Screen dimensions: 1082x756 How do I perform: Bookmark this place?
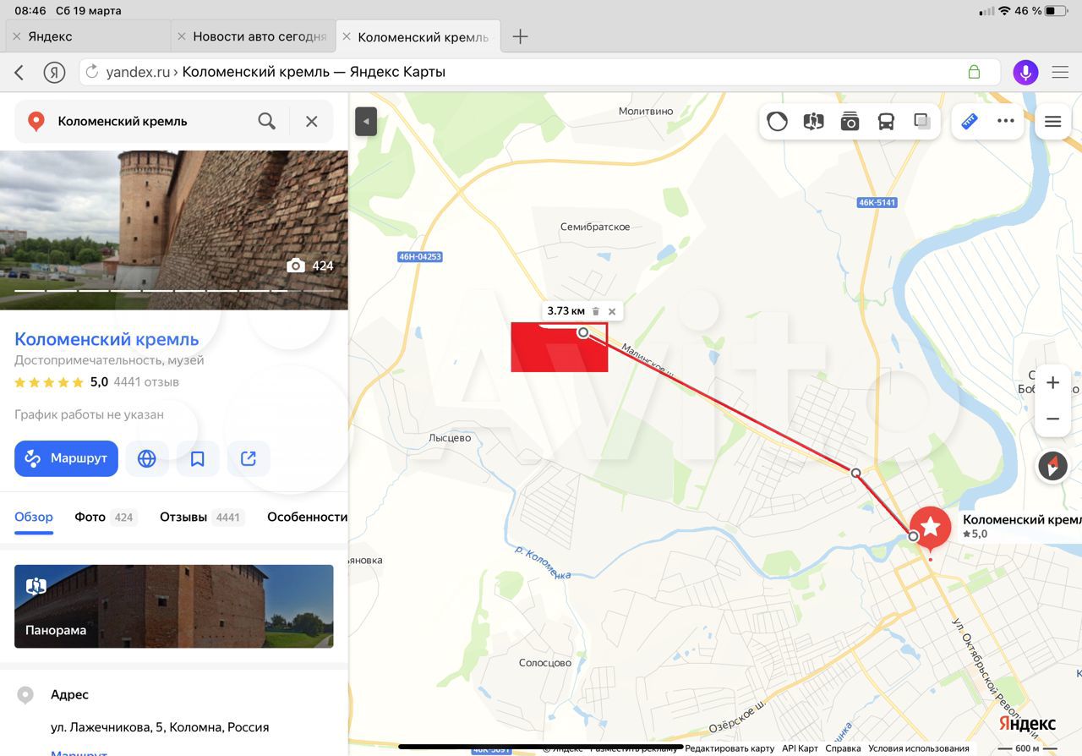tap(198, 458)
